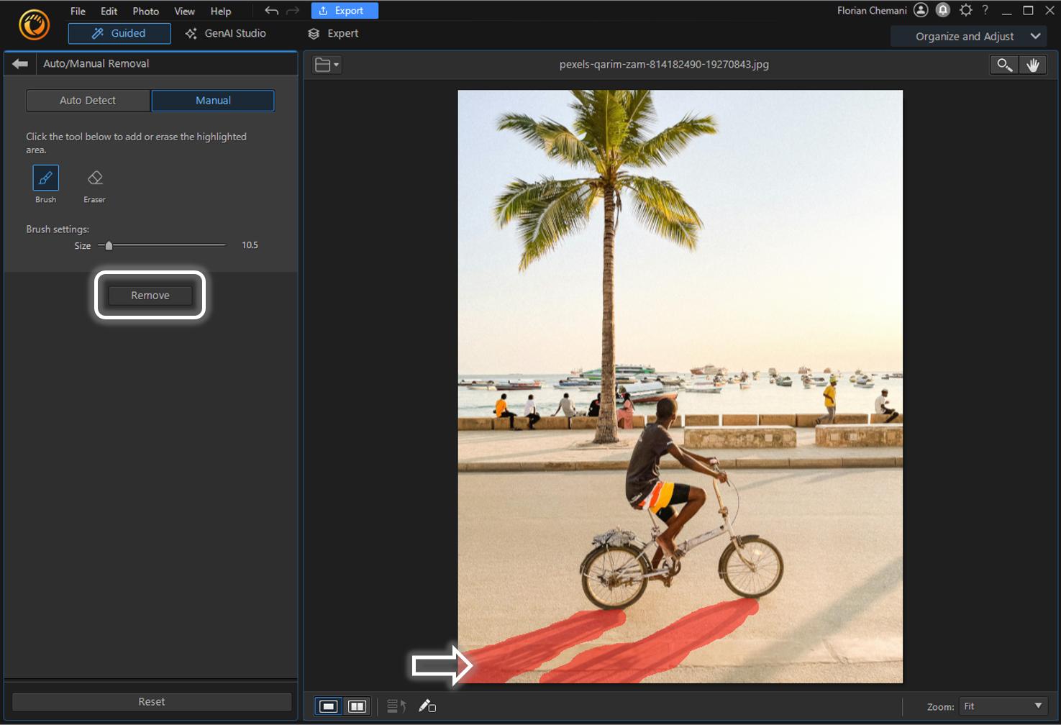Open the notifications bell

pos(943,10)
